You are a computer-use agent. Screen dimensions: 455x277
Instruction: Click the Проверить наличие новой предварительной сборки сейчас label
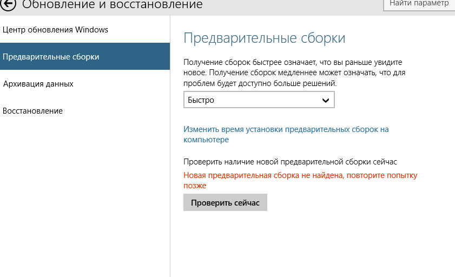click(290, 162)
